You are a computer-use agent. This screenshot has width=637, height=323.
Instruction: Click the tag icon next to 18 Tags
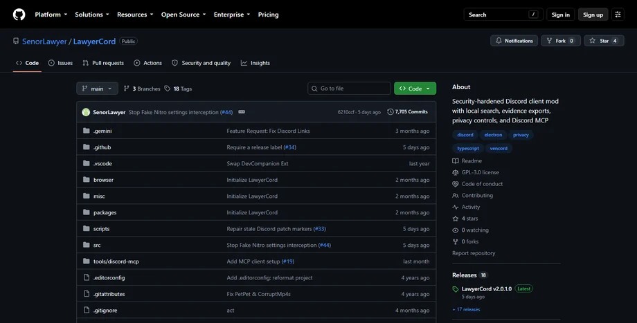168,89
